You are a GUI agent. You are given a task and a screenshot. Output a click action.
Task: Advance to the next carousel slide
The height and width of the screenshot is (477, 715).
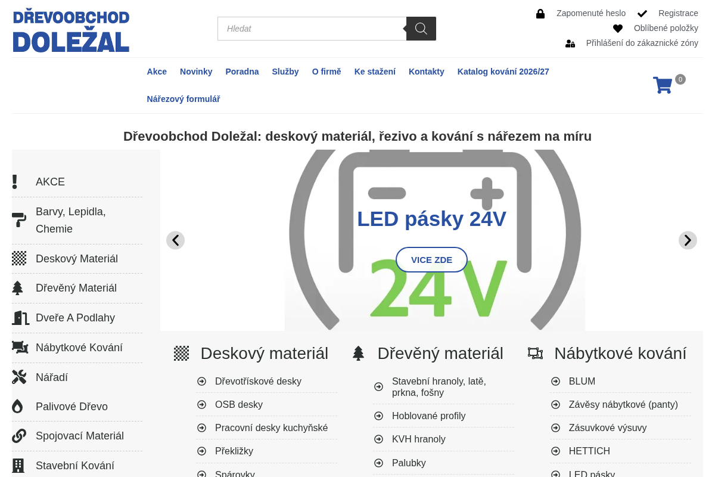tap(688, 240)
